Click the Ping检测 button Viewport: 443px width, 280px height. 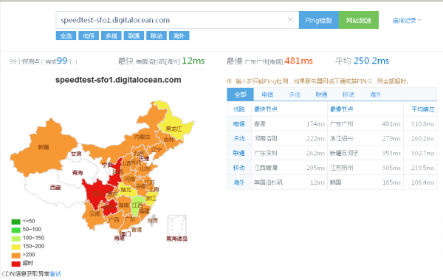(319, 20)
